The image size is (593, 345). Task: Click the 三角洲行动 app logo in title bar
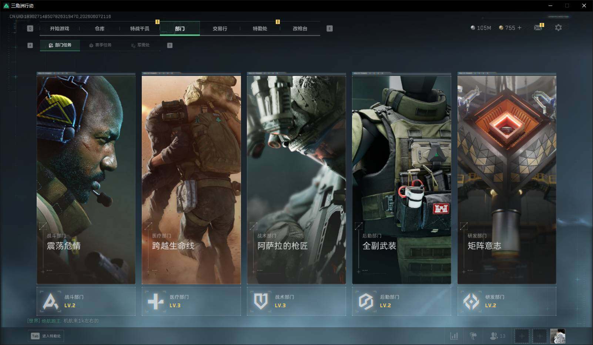[x=6, y=6]
